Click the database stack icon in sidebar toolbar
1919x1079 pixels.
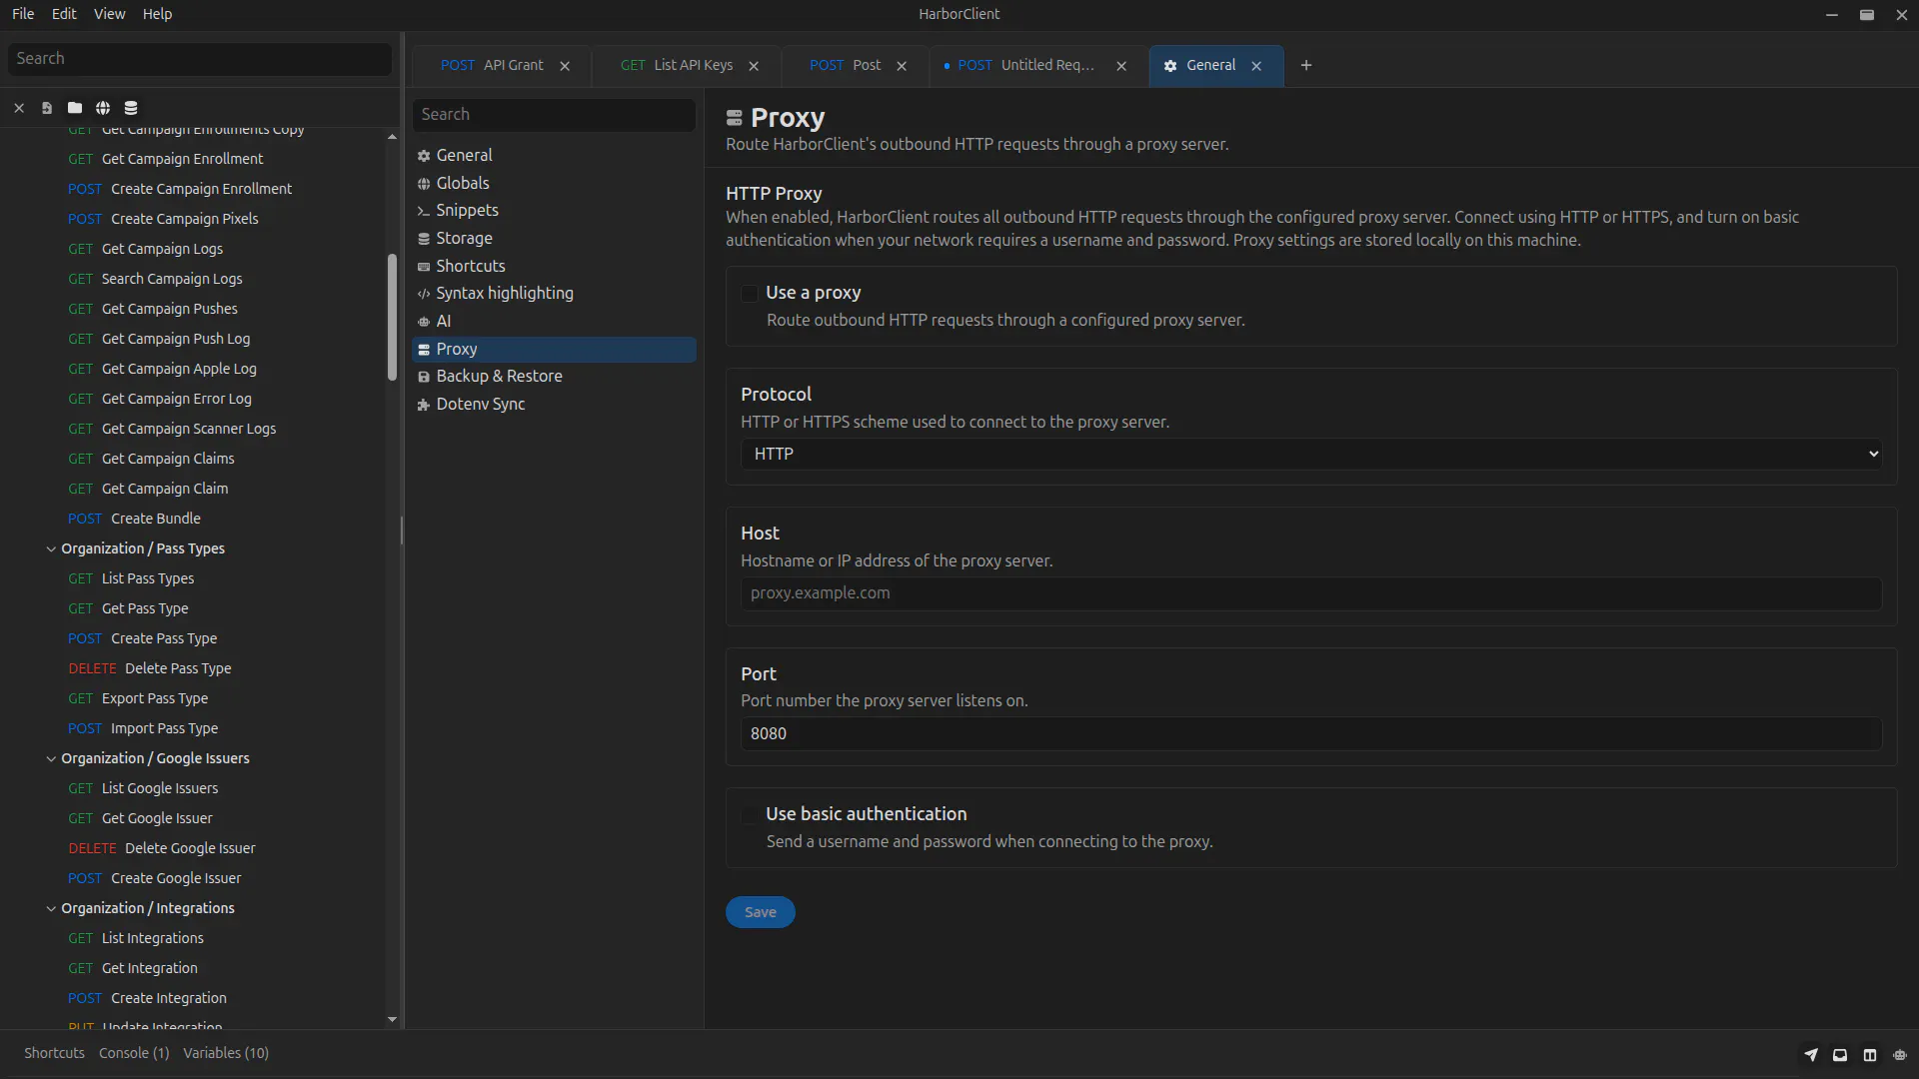click(x=131, y=108)
